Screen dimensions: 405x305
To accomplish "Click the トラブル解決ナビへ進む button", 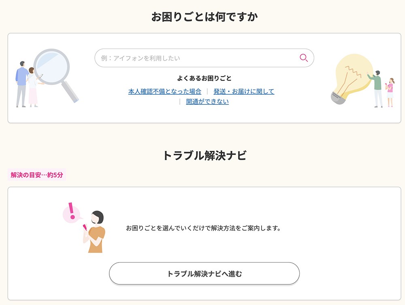I will pos(204,273).
